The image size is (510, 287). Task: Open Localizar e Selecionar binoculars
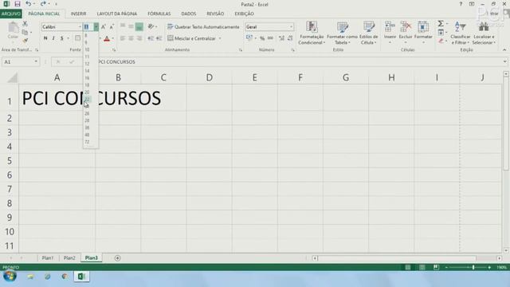click(484, 33)
